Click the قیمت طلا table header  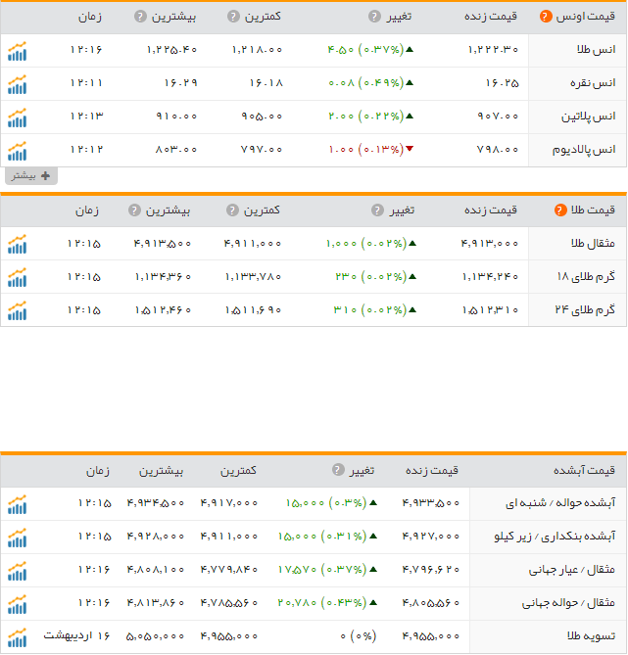tap(594, 211)
